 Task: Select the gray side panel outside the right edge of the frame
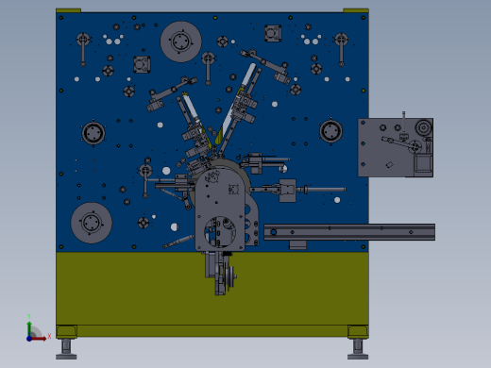coord(396,147)
